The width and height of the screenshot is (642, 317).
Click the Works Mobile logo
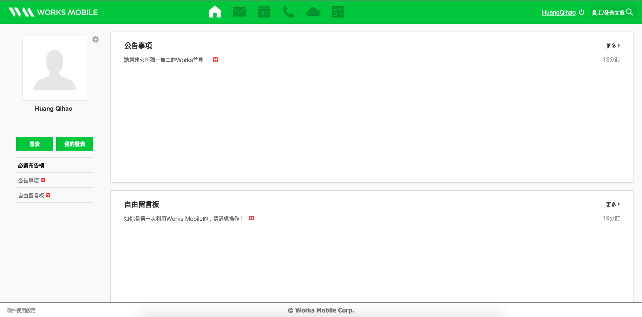(x=53, y=12)
